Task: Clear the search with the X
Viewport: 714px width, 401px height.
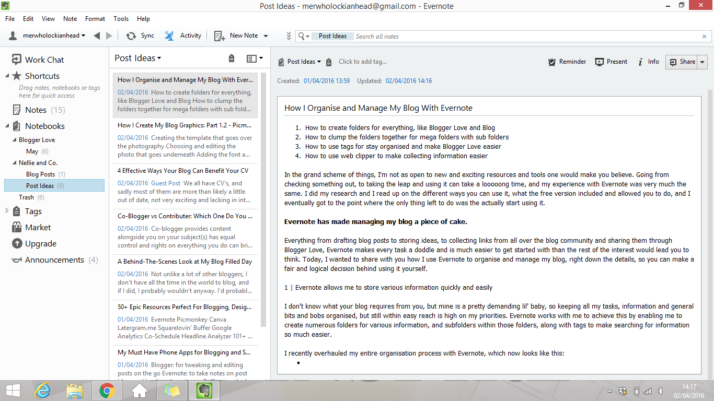Action: pyautogui.click(x=705, y=37)
